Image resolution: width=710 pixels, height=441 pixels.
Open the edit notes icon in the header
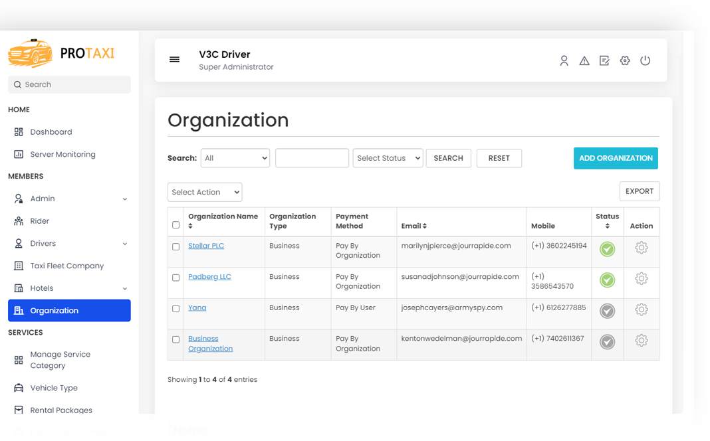pos(604,60)
